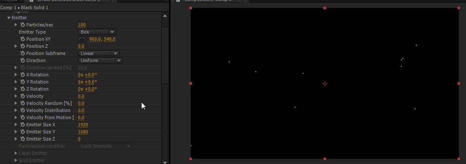Collapse the Emitter group triangle
Image resolution: width=466 pixels, height=164 pixels.
(9, 18)
